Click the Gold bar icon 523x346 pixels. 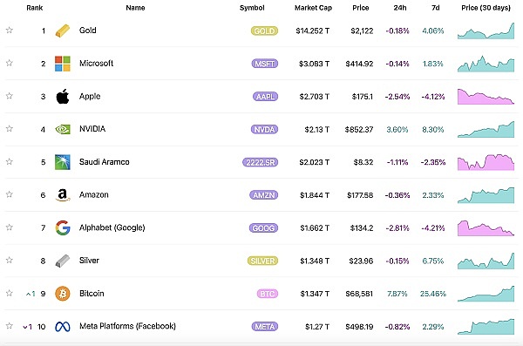[63, 31]
